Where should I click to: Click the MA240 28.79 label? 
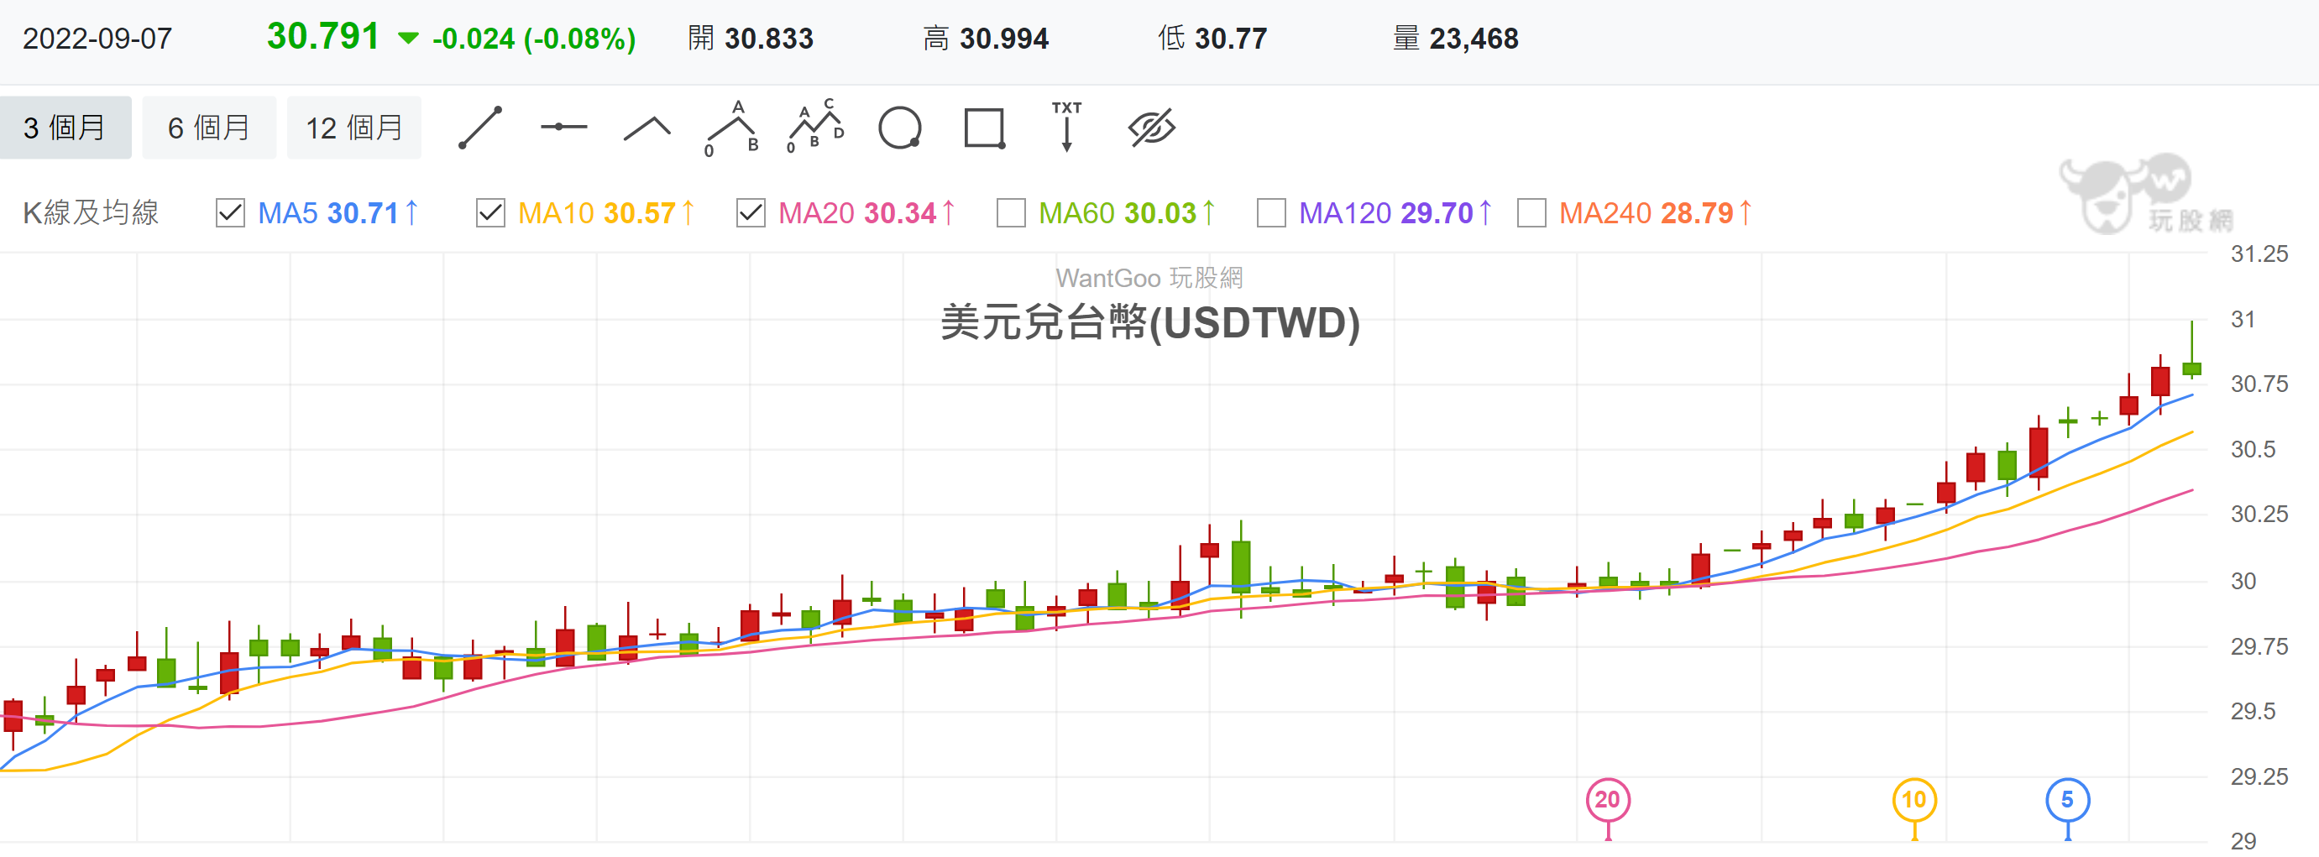[1656, 213]
